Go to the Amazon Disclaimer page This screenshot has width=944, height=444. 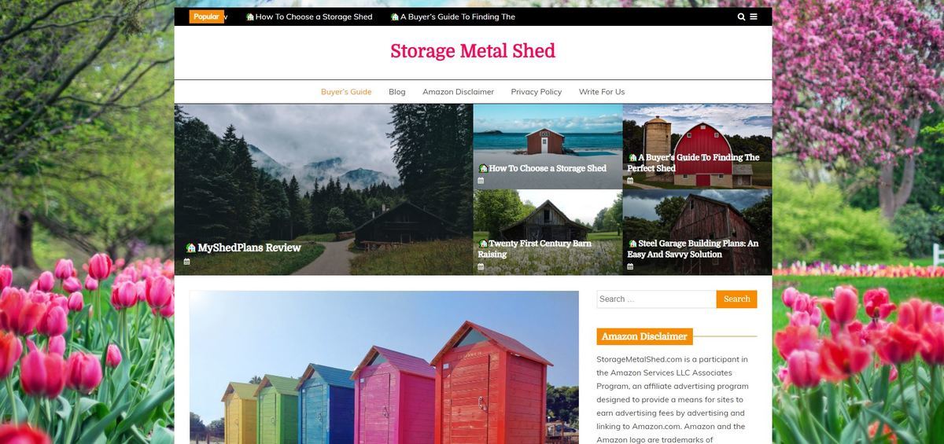458,92
